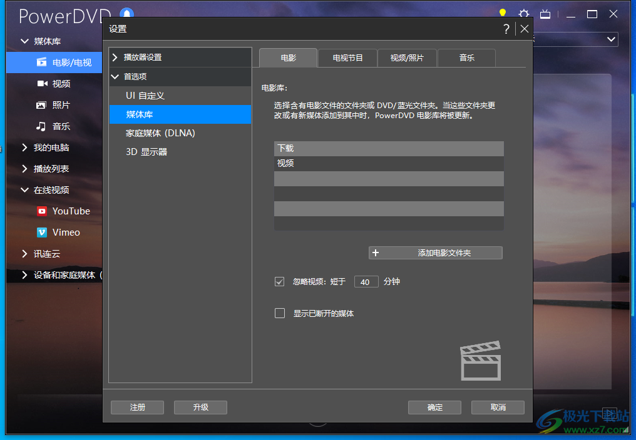The width and height of the screenshot is (636, 440).
Task: Switch to TV mode icon
Action: point(545,14)
